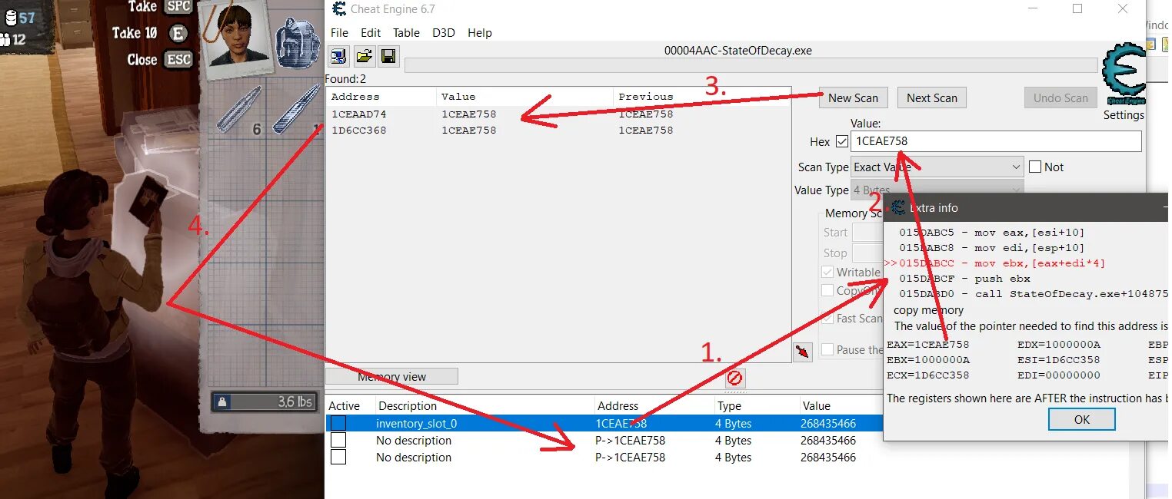Click the open folder toolbar icon

pos(364,56)
